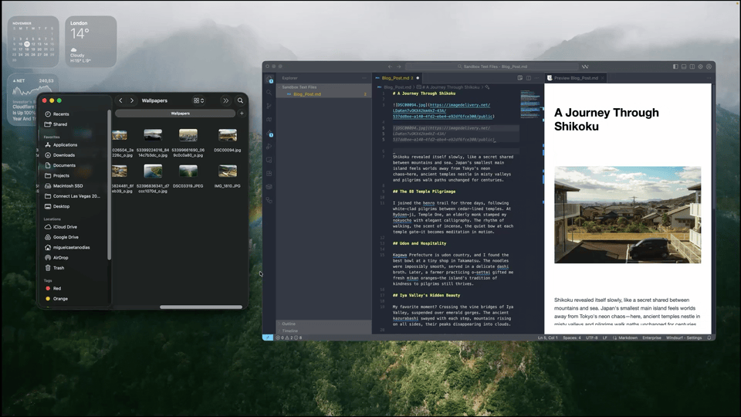This screenshot has height=417, width=741.
Task: Click the Finder forward arrow
Action: click(x=132, y=100)
